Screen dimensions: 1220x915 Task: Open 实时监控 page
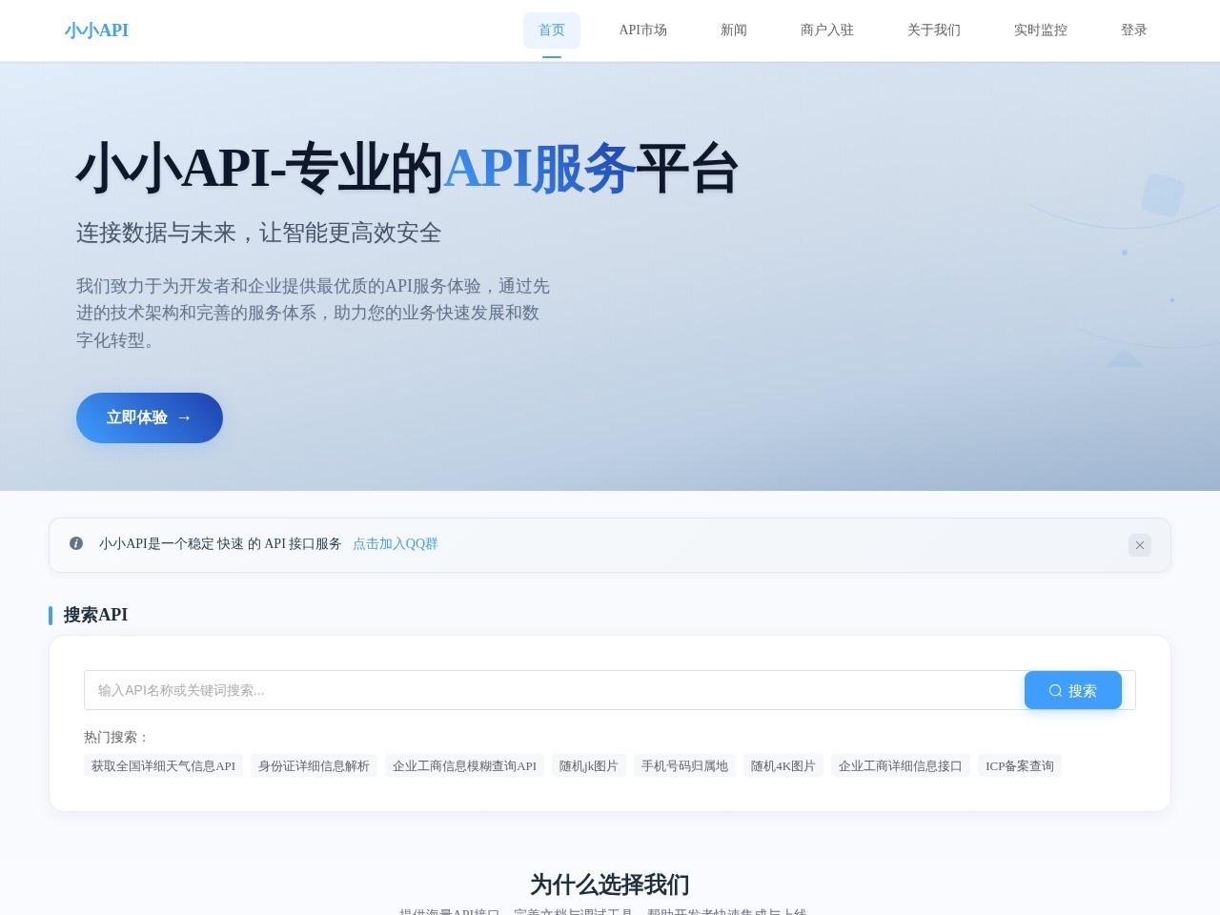click(1040, 30)
